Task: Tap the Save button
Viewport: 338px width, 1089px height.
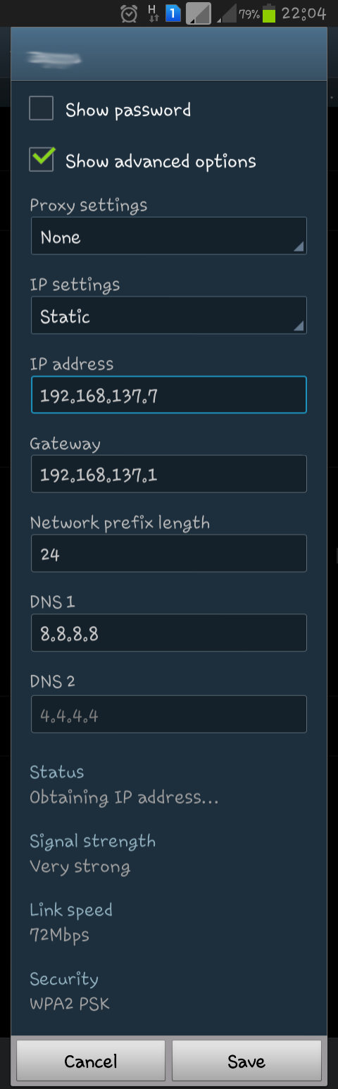Action: [x=246, y=1061]
